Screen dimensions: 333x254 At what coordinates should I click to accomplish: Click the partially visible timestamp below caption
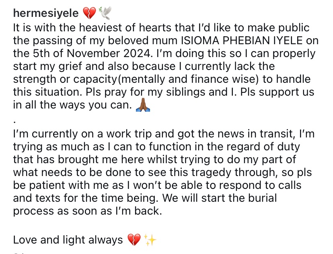pyautogui.click(x=18, y=253)
